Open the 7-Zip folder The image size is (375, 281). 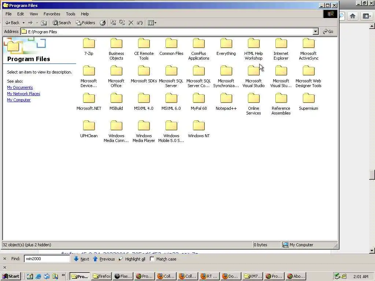(x=89, y=47)
